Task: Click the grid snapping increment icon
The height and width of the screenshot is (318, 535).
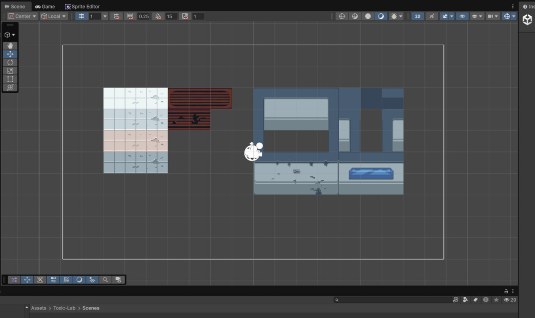Action: pyautogui.click(x=116, y=16)
